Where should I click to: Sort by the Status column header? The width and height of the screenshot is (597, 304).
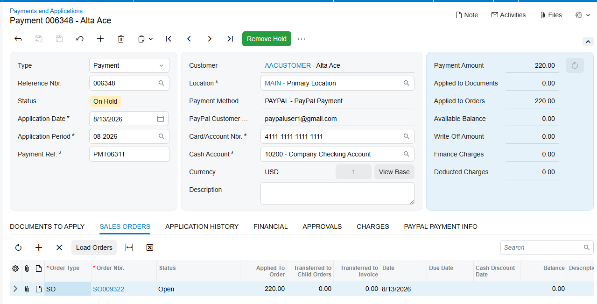(198, 271)
